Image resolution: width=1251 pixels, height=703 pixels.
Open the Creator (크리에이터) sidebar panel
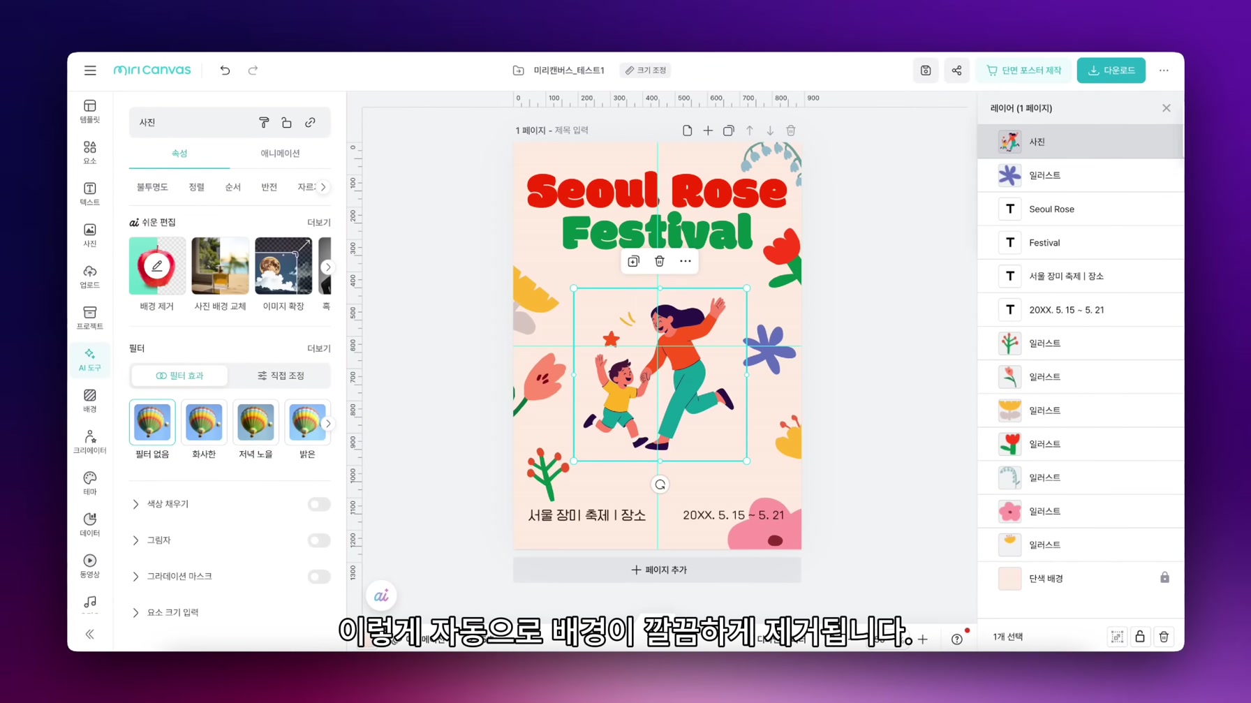pos(90,442)
